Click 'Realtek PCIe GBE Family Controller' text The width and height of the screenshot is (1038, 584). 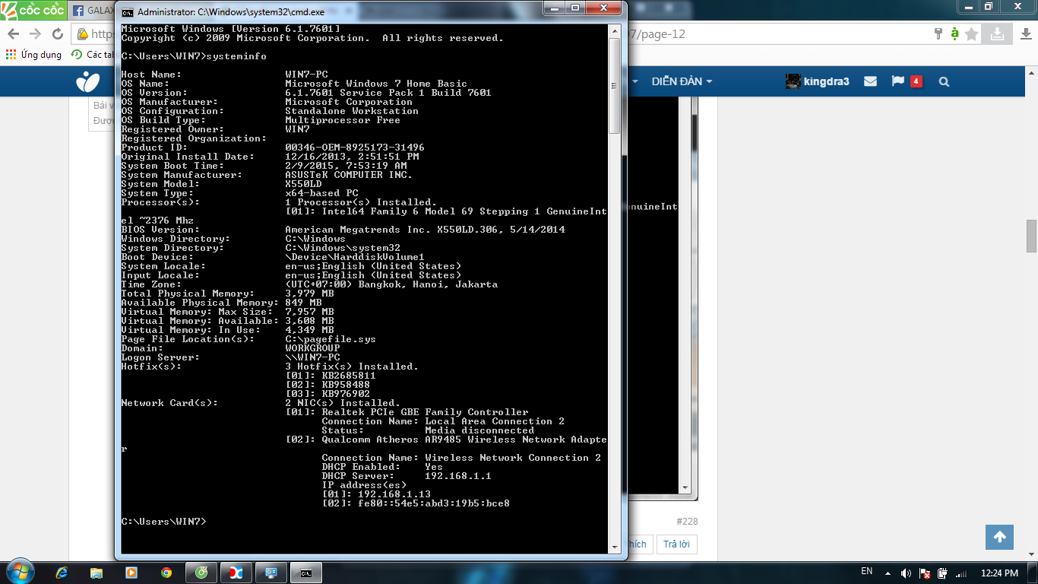[x=425, y=412]
